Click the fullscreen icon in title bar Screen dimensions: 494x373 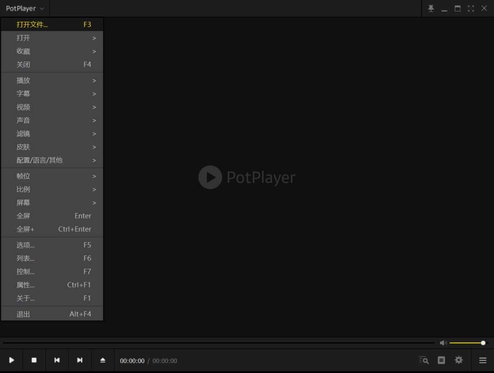(x=471, y=9)
